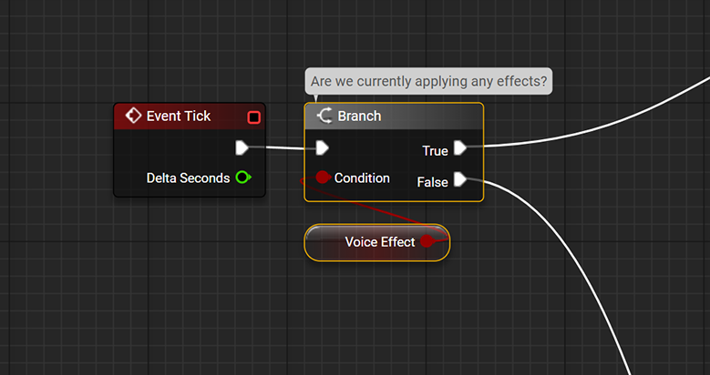Click the red delegate pin on Event Tick
710x375 pixels.
253,117
